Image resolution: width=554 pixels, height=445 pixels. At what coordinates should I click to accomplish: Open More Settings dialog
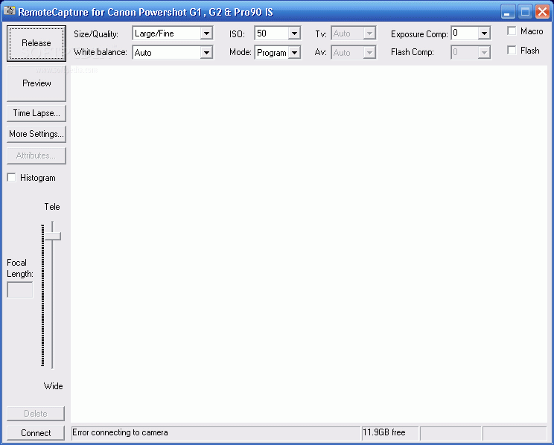click(x=36, y=134)
